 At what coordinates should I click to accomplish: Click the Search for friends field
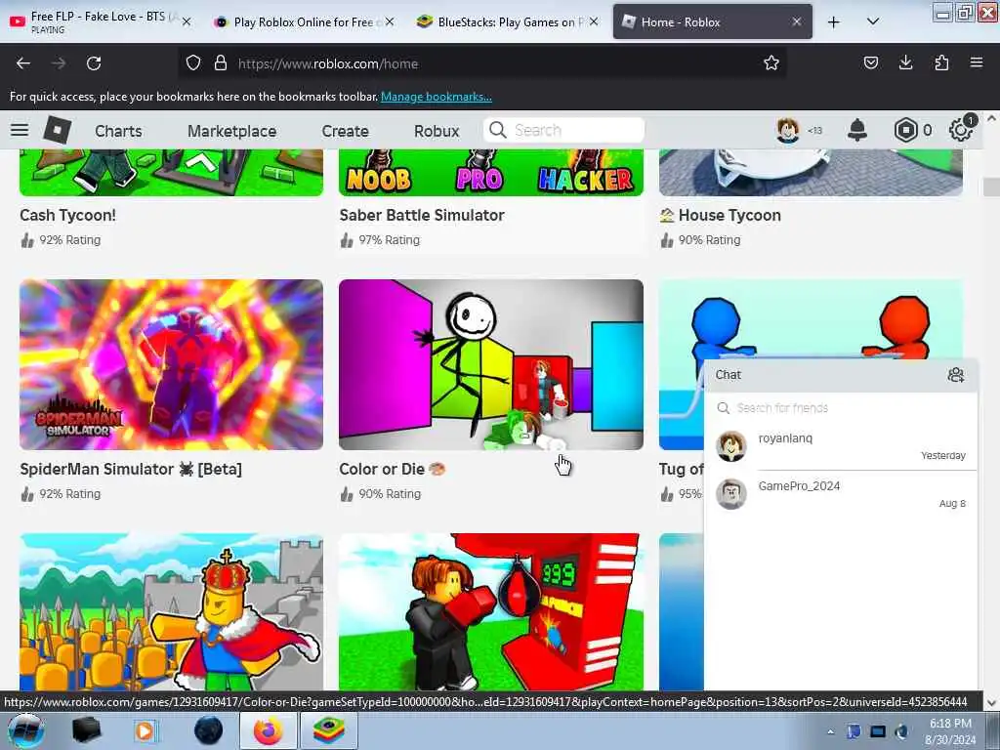(x=841, y=407)
